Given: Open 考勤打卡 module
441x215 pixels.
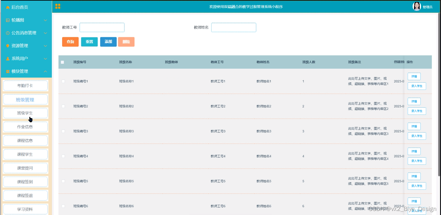Looking at the screenshot, I should click(25, 86).
